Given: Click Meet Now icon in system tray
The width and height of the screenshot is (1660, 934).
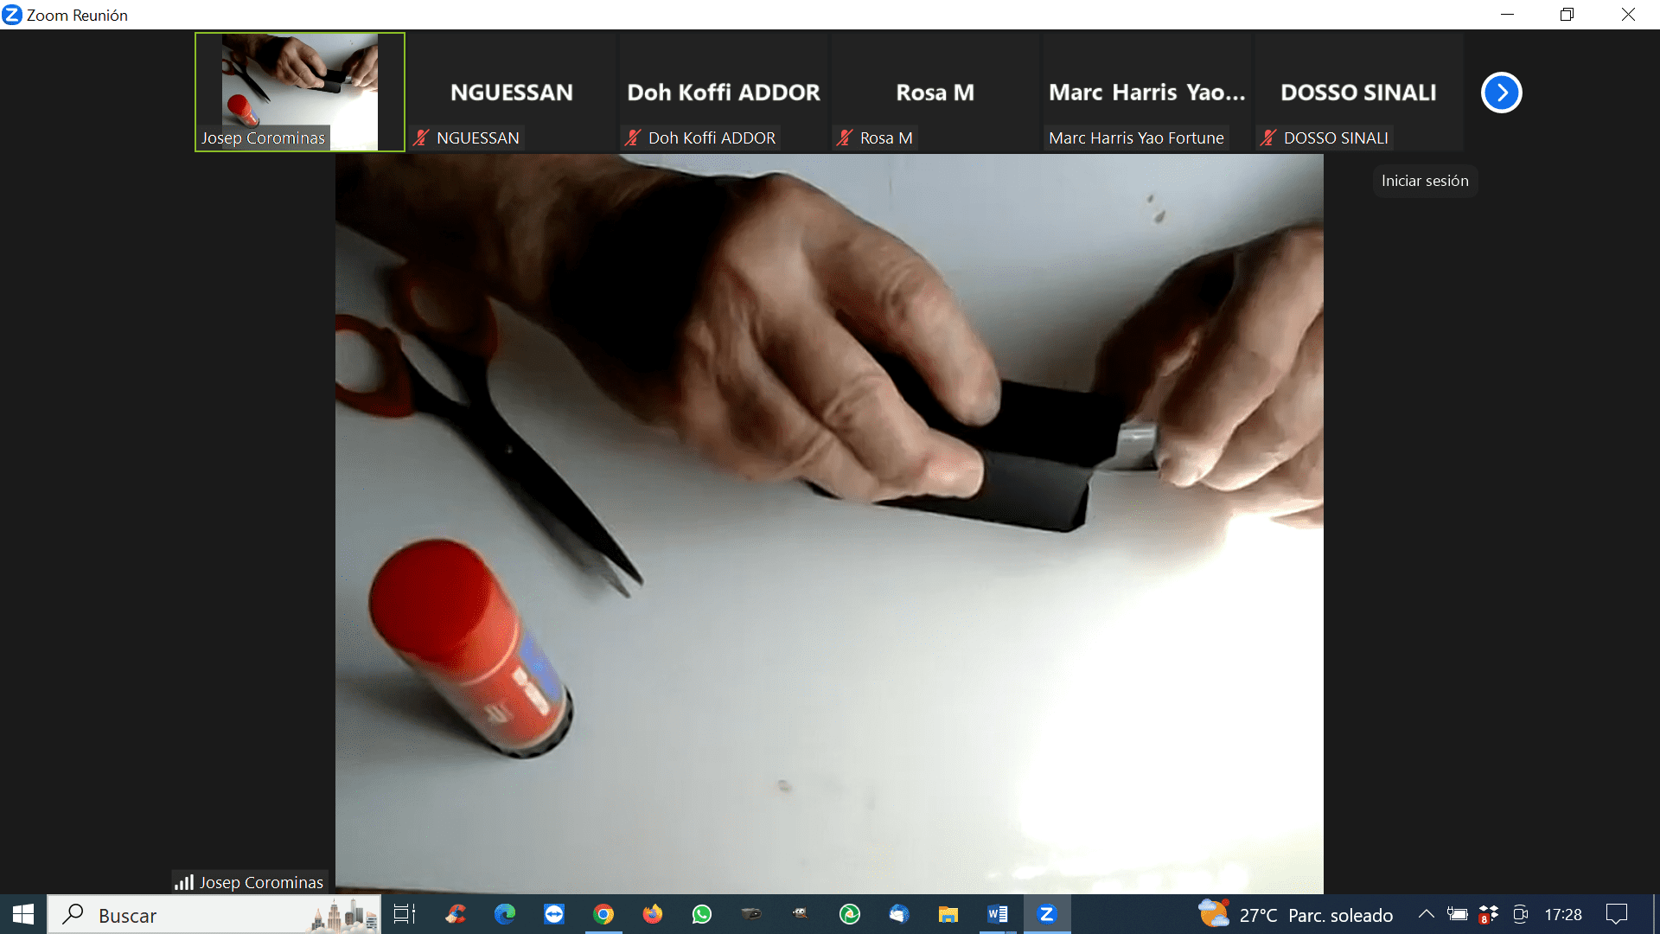Looking at the screenshot, I should [x=1520, y=914].
